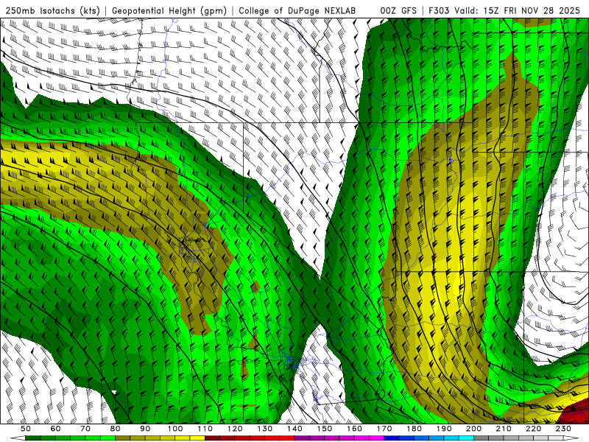The image size is (589, 442).
Task: Click the dark purple swatch starting at 140
Action: [302, 438]
